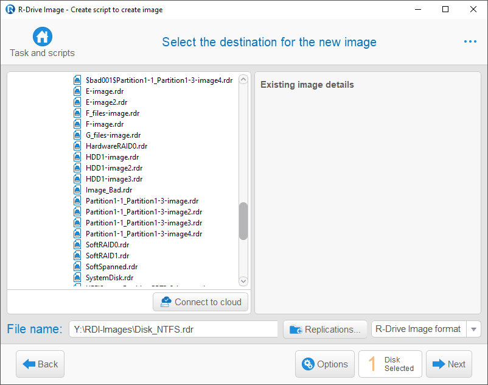Open the Replications... button
Image resolution: width=488 pixels, height=385 pixels.
[x=325, y=329]
